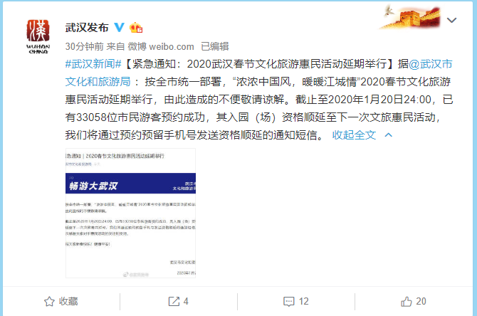
Task: Click the crown membership badge icon
Action: pyautogui.click(x=136, y=28)
